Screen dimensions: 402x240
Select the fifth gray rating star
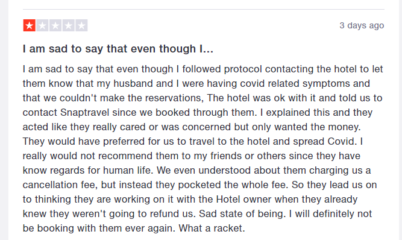pyautogui.click(x=81, y=25)
